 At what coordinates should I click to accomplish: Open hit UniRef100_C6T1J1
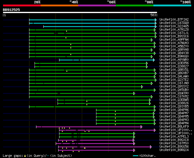pyautogui.click(x=174, y=33)
